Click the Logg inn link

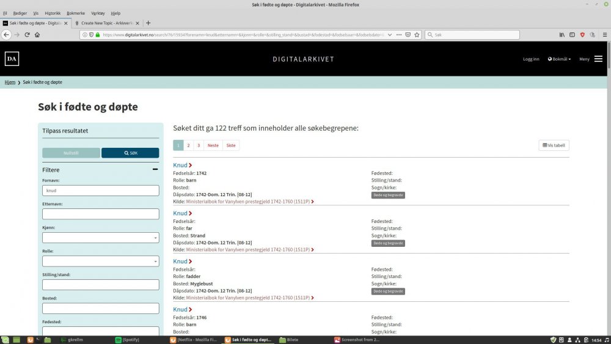point(531,59)
